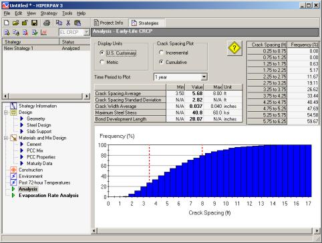Click the close-project folder icon beside Open
The width and height of the screenshot is (322, 243).
25,23
